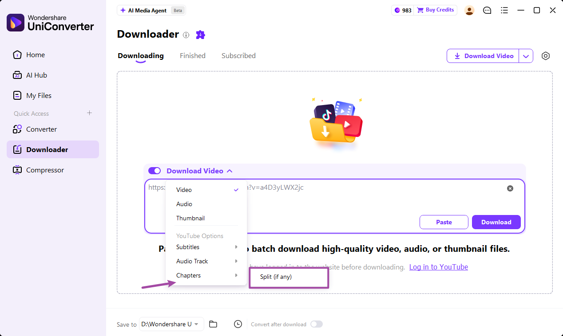Click Buy Credits cart button
The width and height of the screenshot is (563, 336).
[435, 10]
